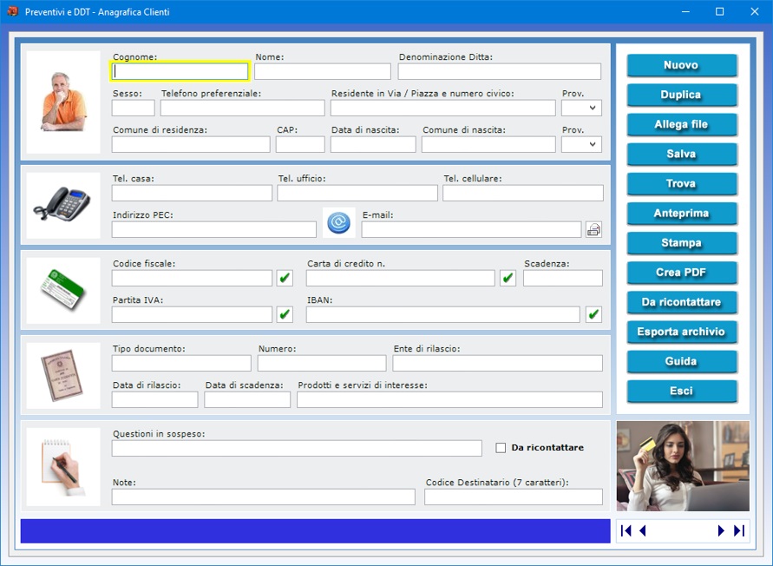The width and height of the screenshot is (773, 566).
Task: Focus the CAP field
Action: [300, 145]
